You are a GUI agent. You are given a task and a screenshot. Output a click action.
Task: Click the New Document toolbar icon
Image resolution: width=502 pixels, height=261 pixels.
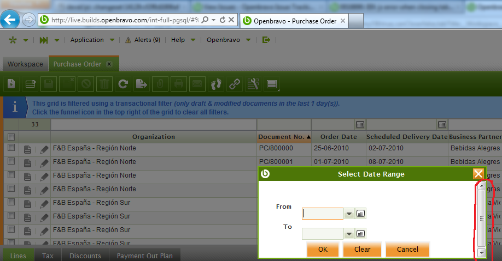click(11, 84)
